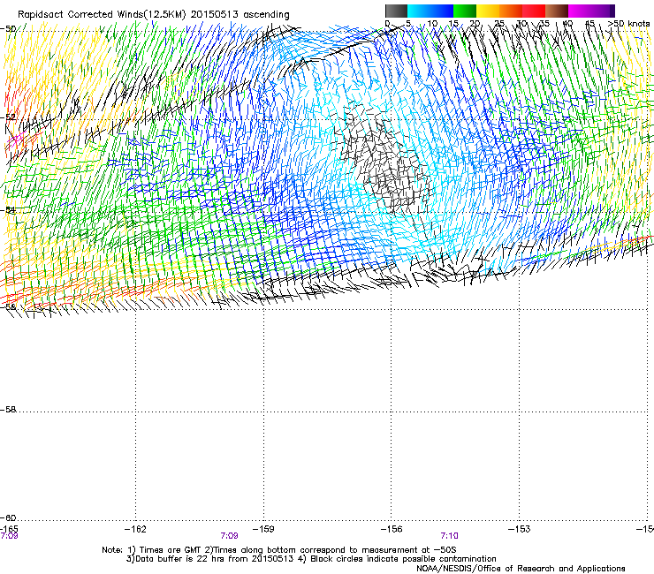
Task: Click the -60 latitude axis label
Action: 8,518
